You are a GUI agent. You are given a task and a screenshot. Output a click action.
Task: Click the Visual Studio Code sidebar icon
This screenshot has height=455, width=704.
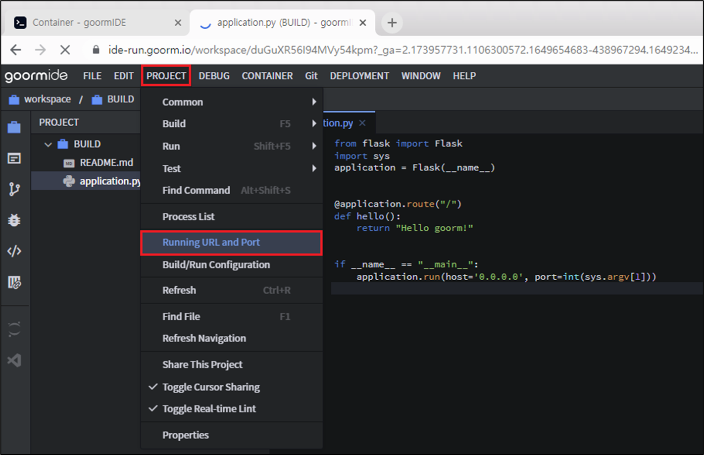tap(14, 360)
